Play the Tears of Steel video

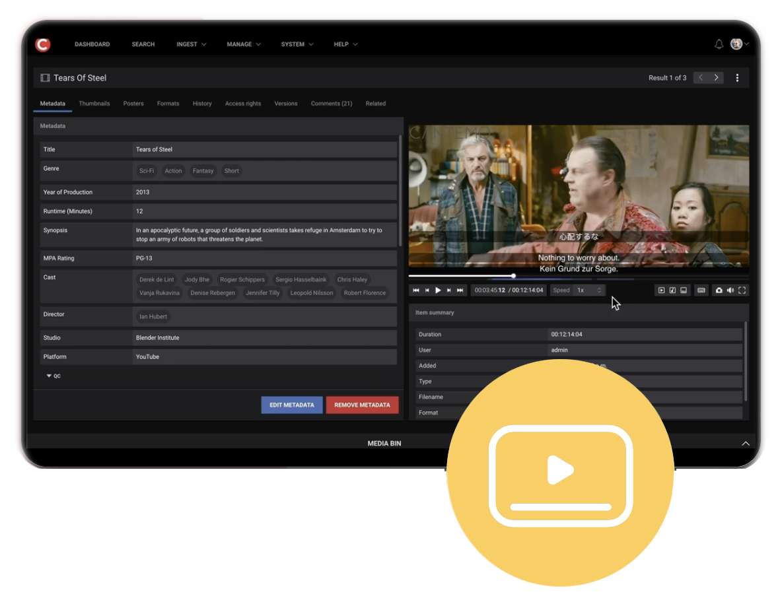point(438,290)
